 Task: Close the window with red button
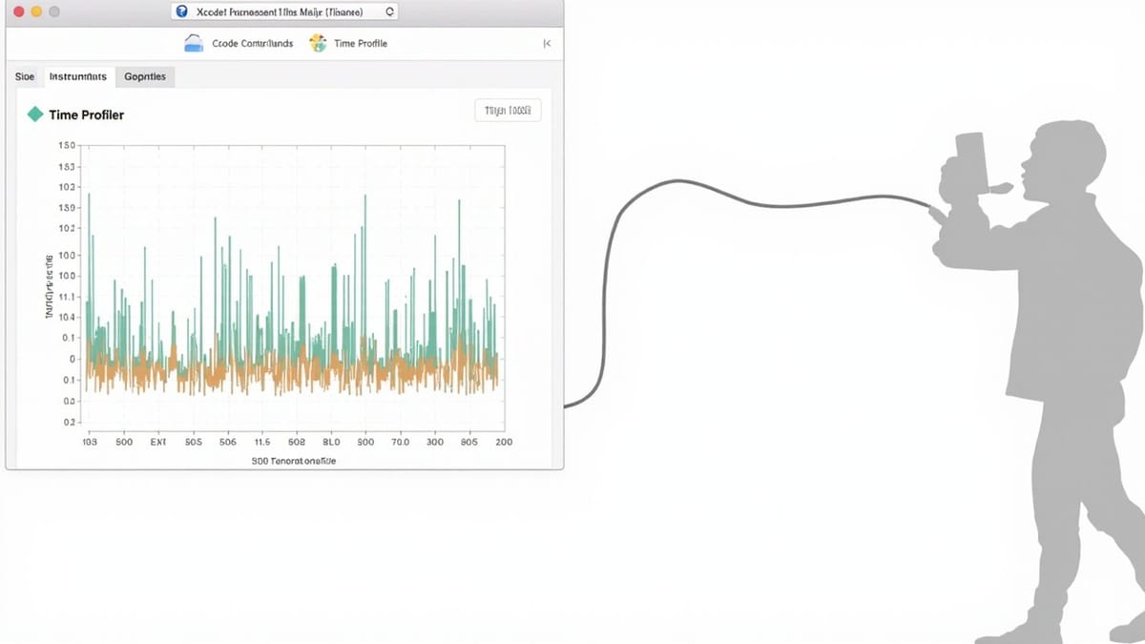18,11
